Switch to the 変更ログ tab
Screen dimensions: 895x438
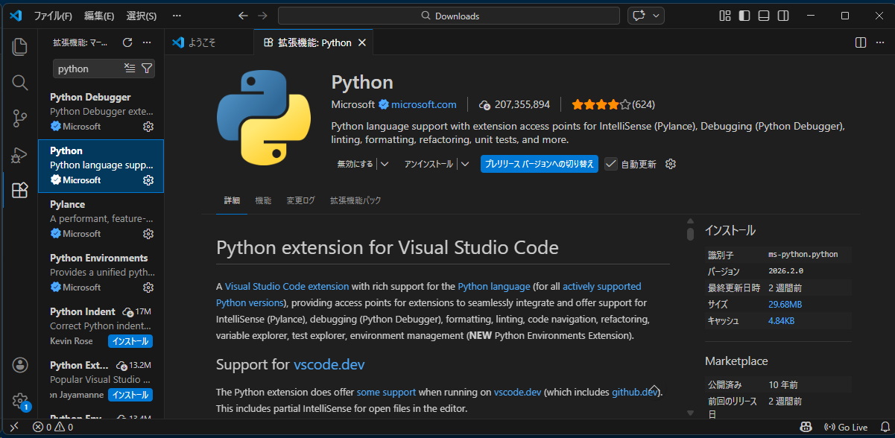click(x=301, y=200)
